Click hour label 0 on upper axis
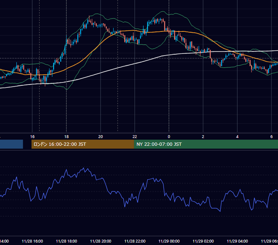The height and width of the screenshot is (245, 278). pos(169,137)
